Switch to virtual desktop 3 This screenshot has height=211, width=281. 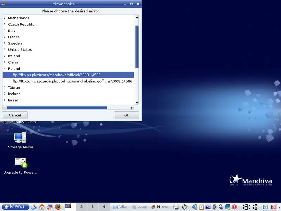[93, 207]
